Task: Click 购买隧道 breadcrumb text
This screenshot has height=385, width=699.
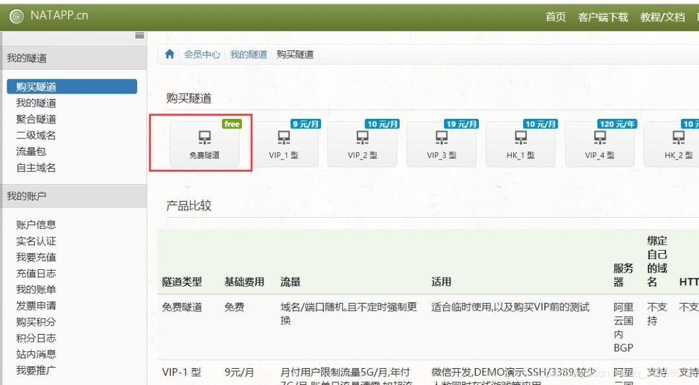Action: click(x=295, y=54)
